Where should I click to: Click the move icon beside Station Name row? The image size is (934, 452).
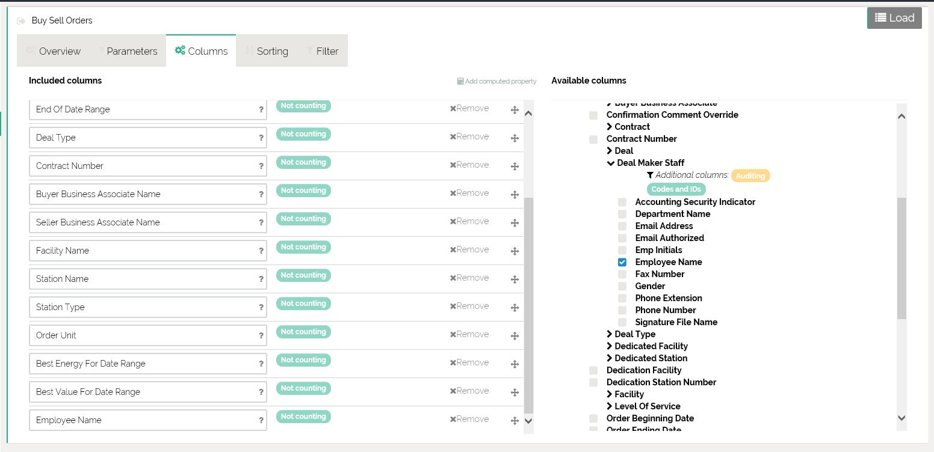point(515,279)
